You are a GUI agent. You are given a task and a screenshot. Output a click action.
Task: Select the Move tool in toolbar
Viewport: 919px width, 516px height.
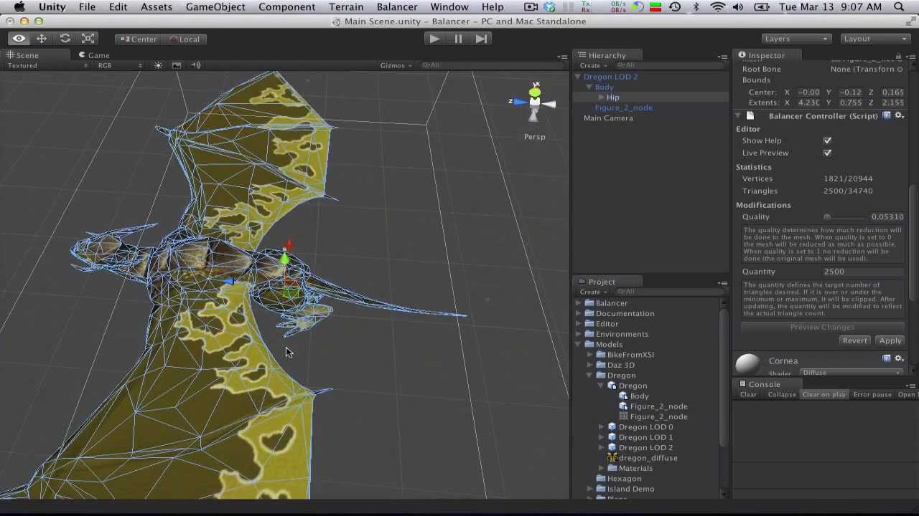(x=42, y=39)
